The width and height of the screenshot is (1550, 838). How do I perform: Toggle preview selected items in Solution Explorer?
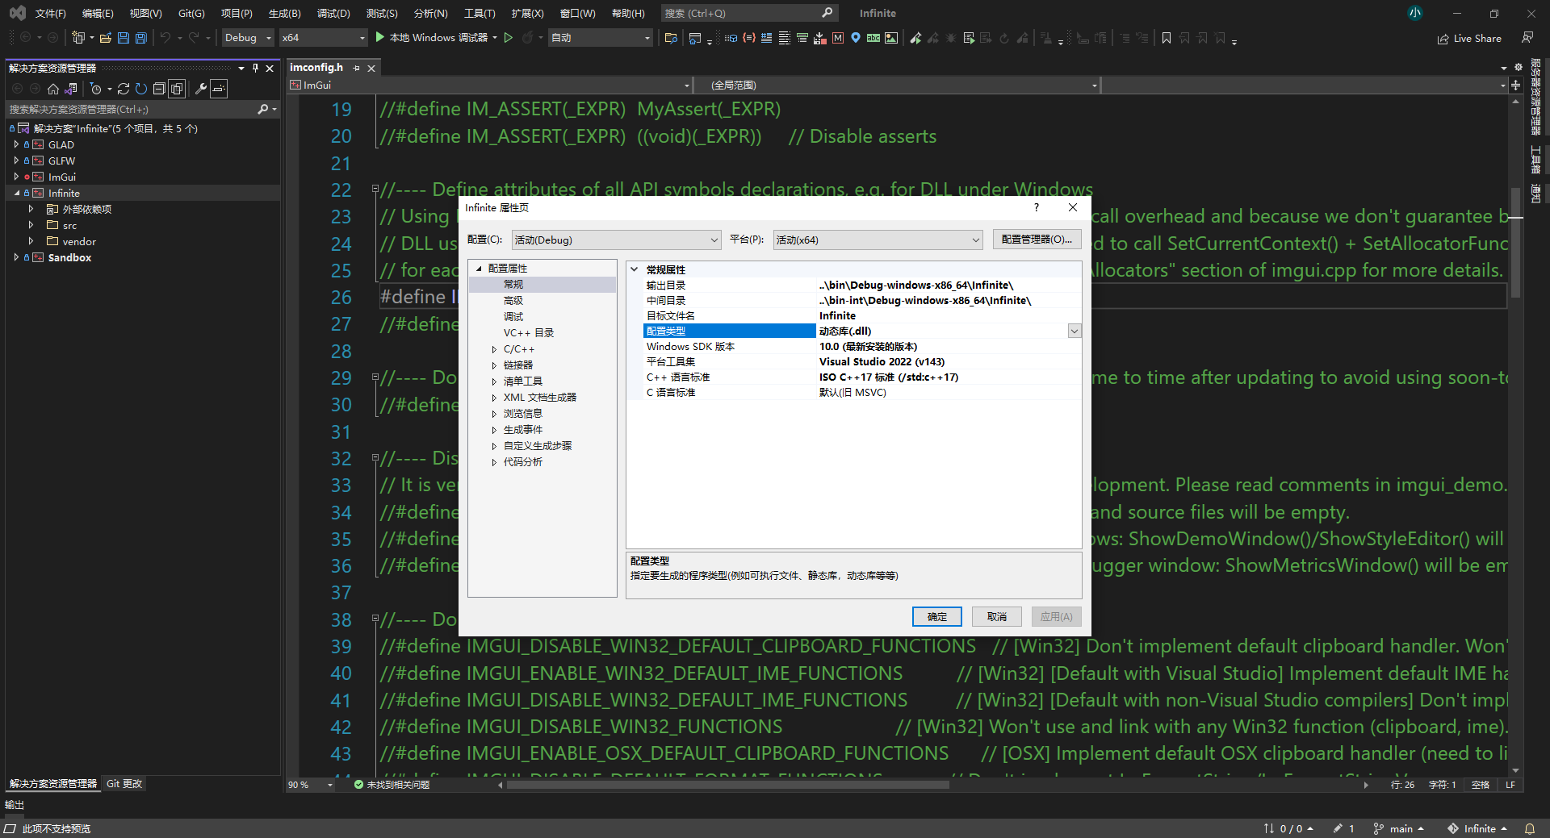click(219, 89)
